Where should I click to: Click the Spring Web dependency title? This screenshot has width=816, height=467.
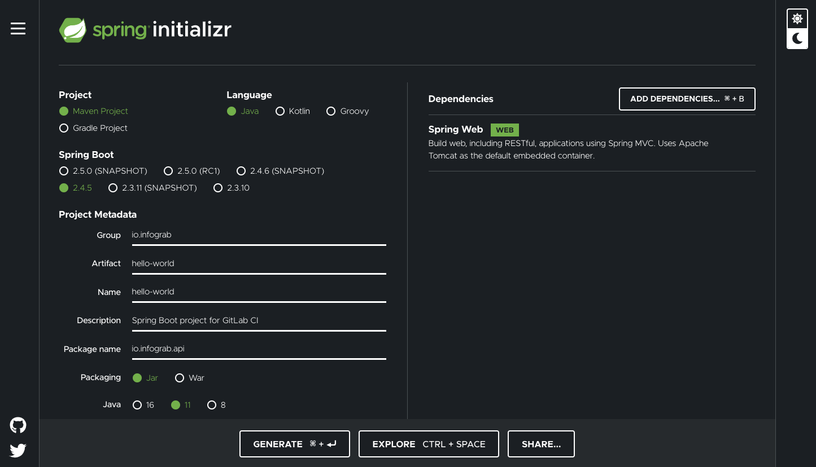click(x=456, y=130)
